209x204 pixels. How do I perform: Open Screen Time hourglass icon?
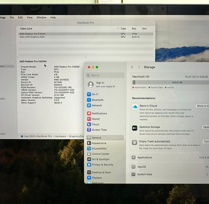click(89, 130)
